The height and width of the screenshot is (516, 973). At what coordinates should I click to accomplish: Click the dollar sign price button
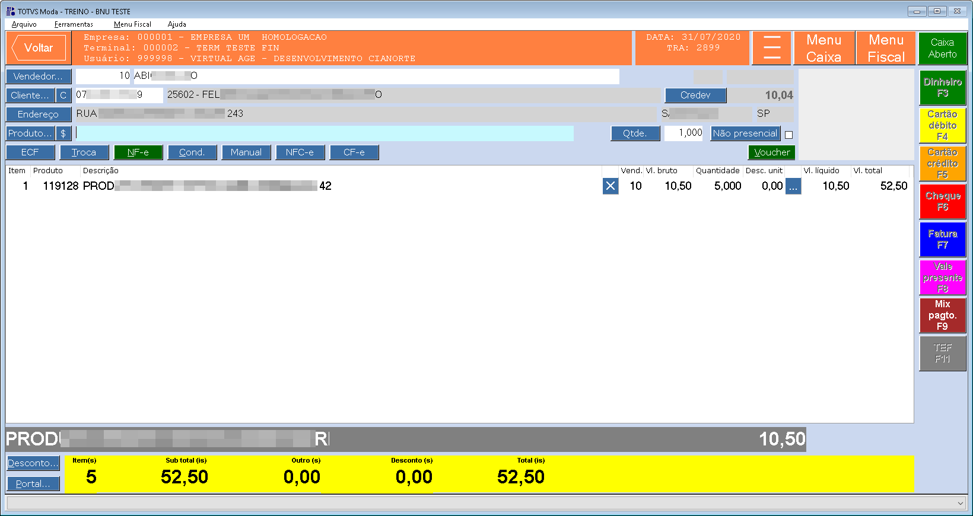coord(63,133)
